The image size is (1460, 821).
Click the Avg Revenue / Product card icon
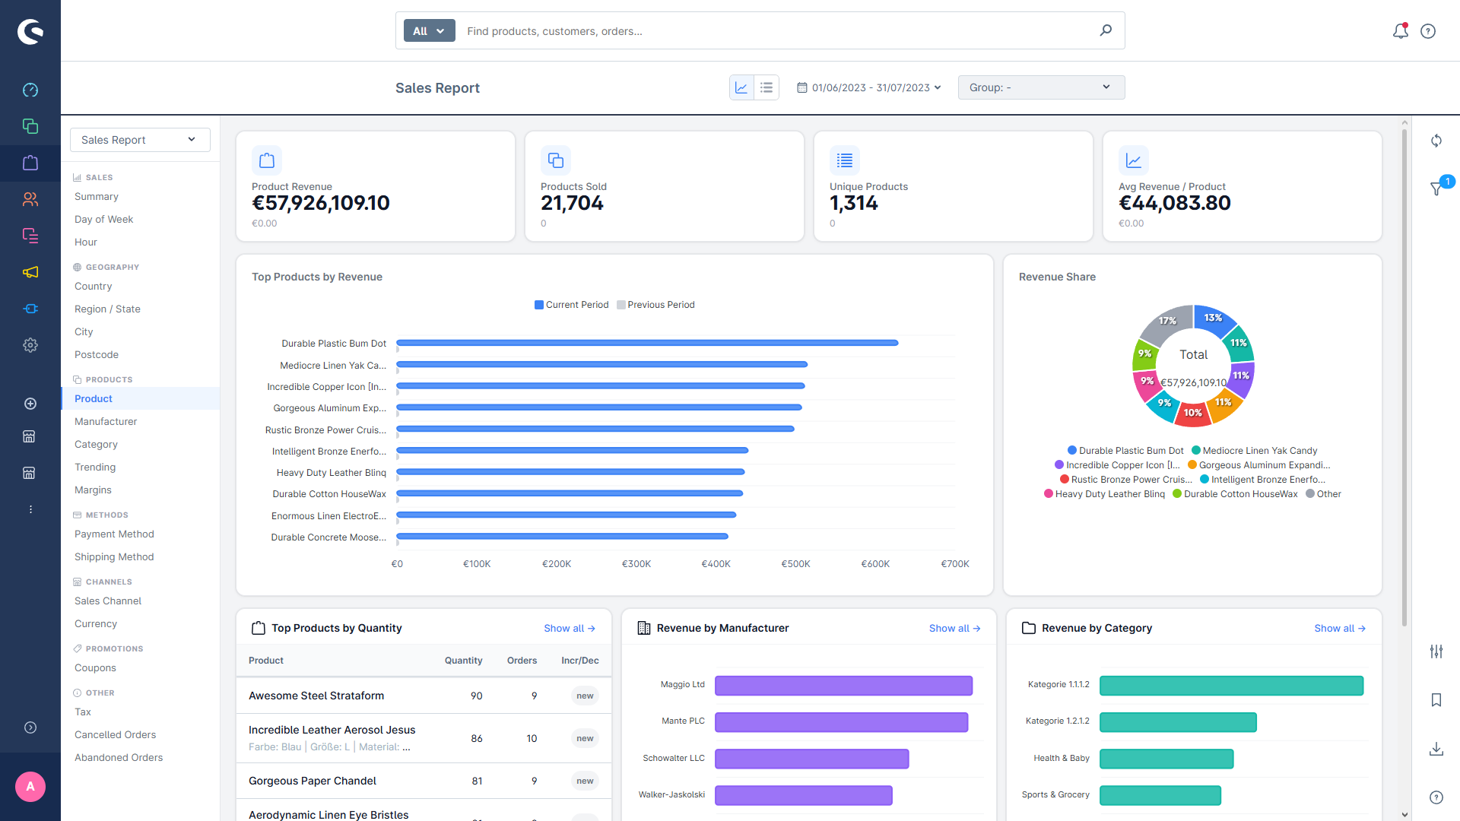1134,160
